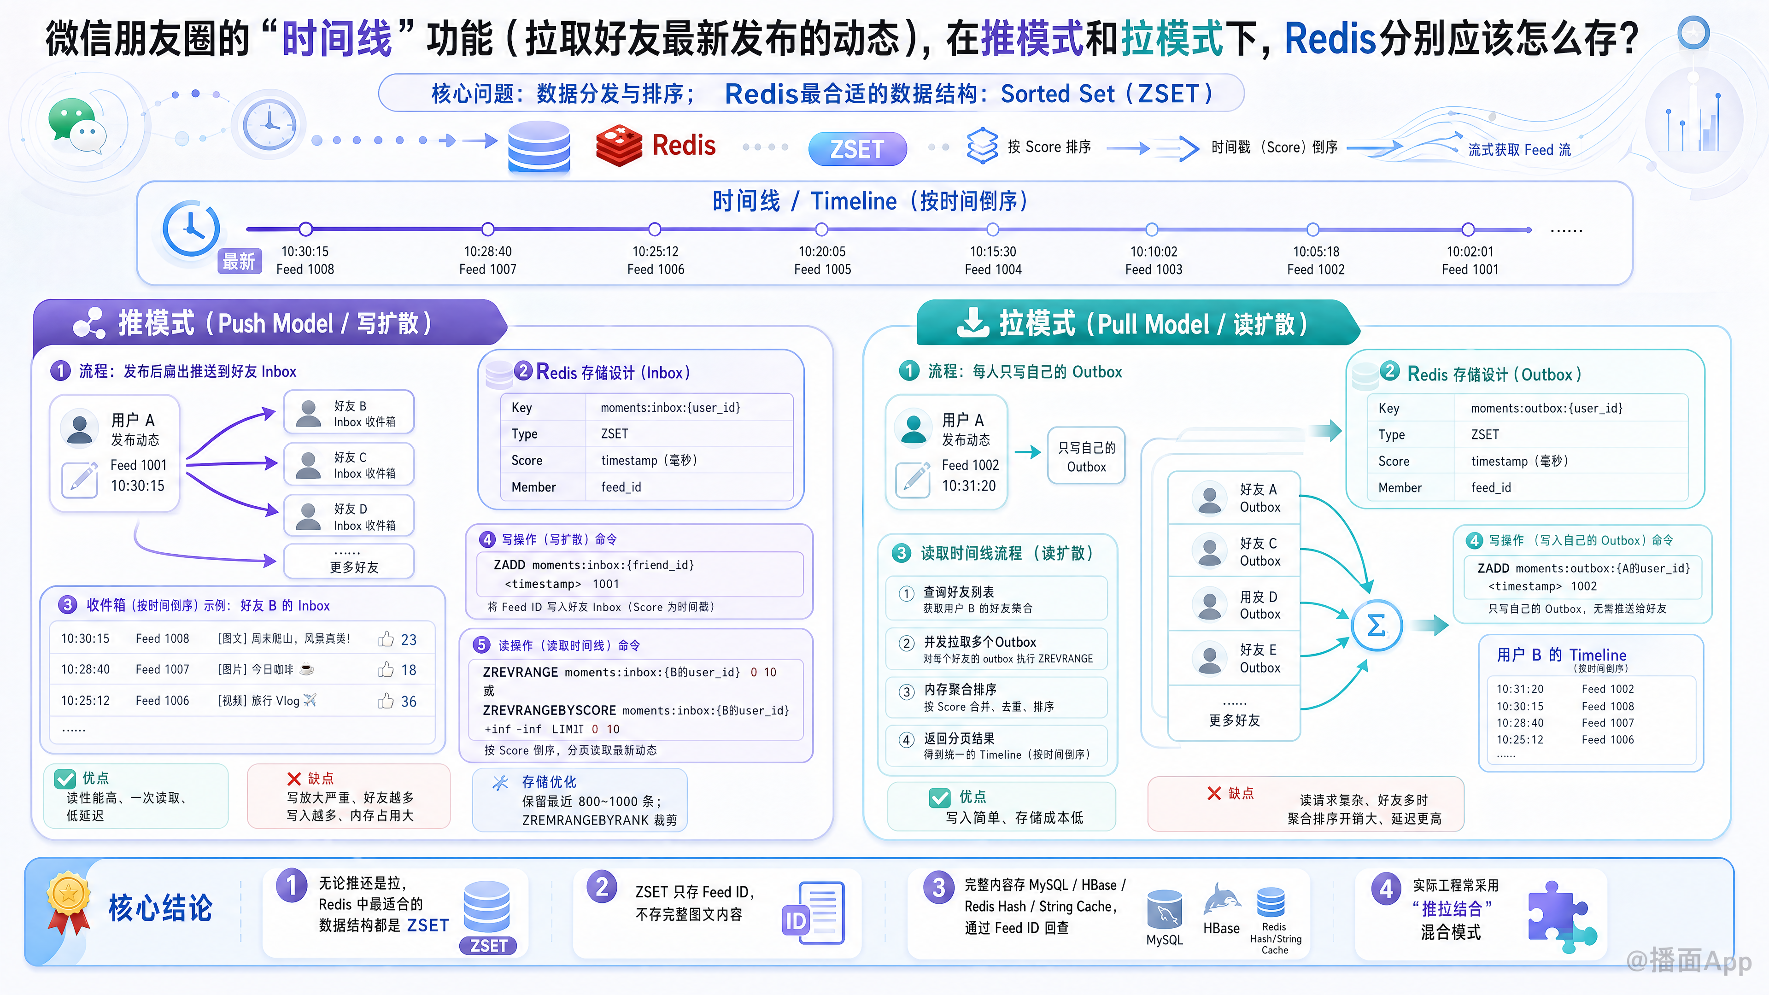Click 并发拉取多个Outbox step card

[x=996, y=649]
